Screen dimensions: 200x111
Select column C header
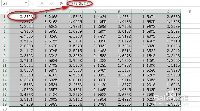[x=70, y=12]
